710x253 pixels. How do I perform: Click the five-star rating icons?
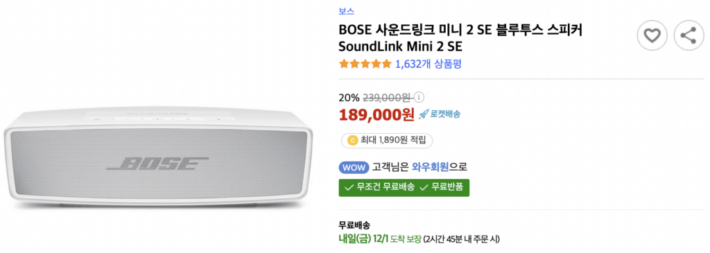pos(365,64)
